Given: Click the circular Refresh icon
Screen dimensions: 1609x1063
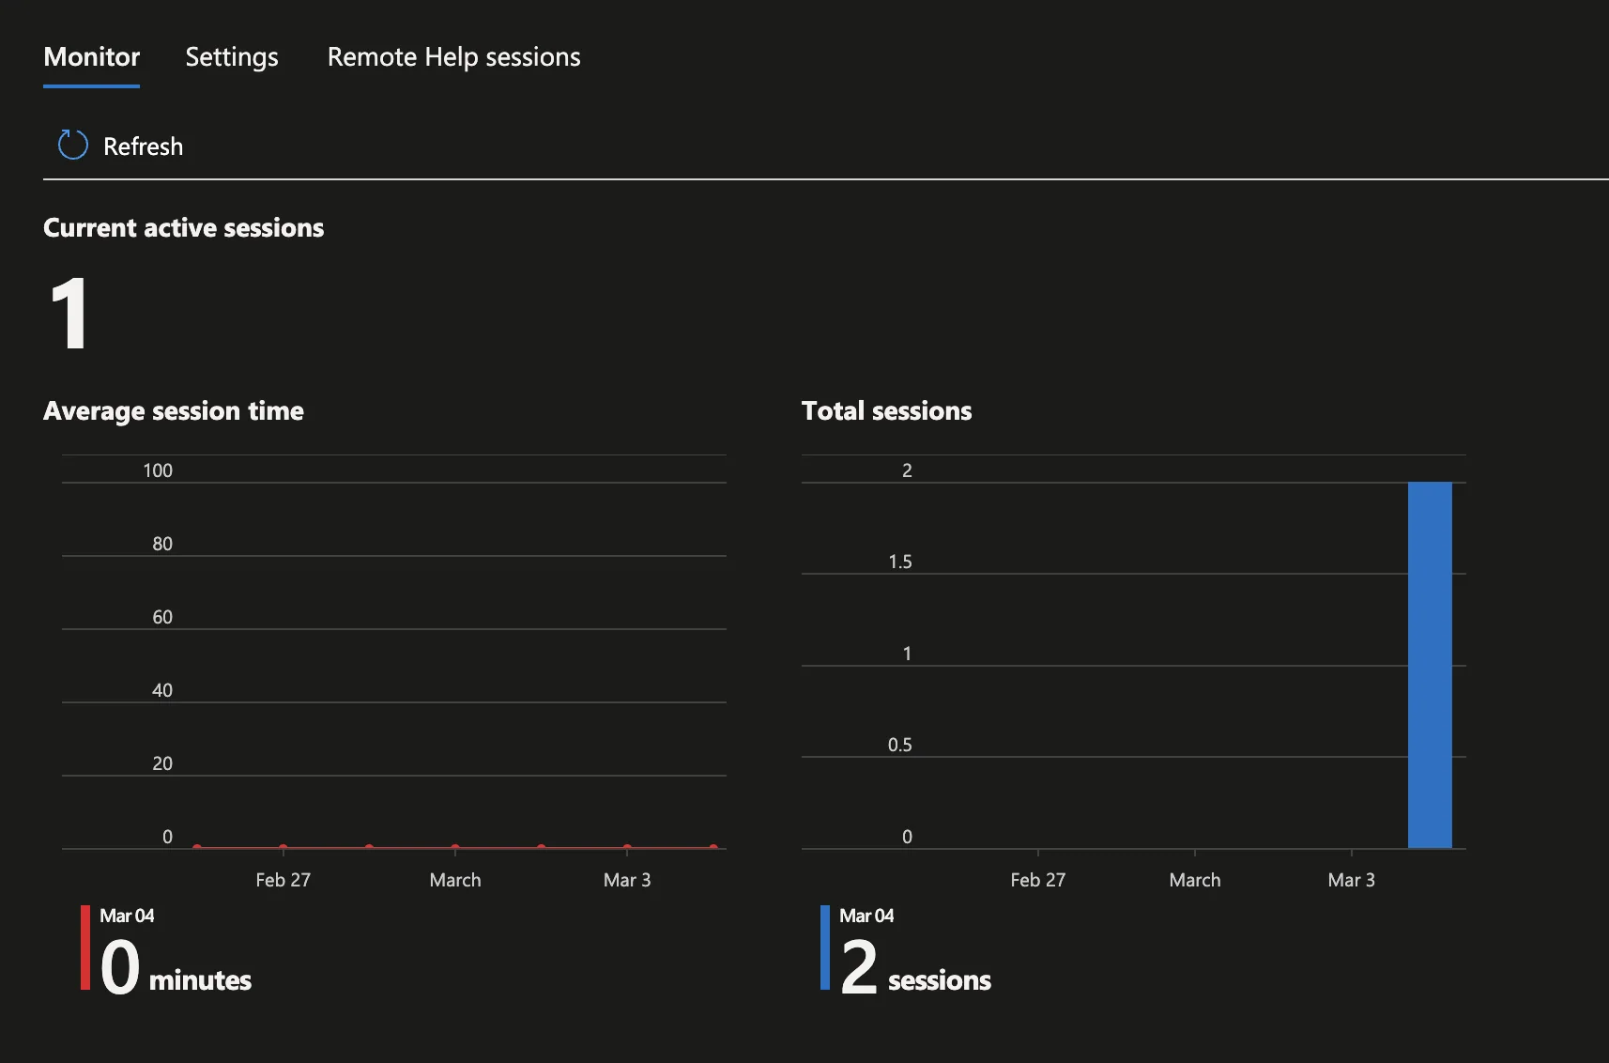Looking at the screenshot, I should click(72, 146).
